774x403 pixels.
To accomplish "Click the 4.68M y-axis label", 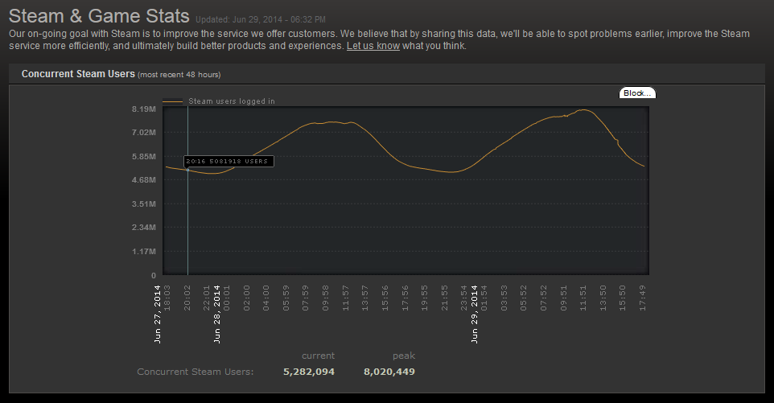I will [143, 180].
